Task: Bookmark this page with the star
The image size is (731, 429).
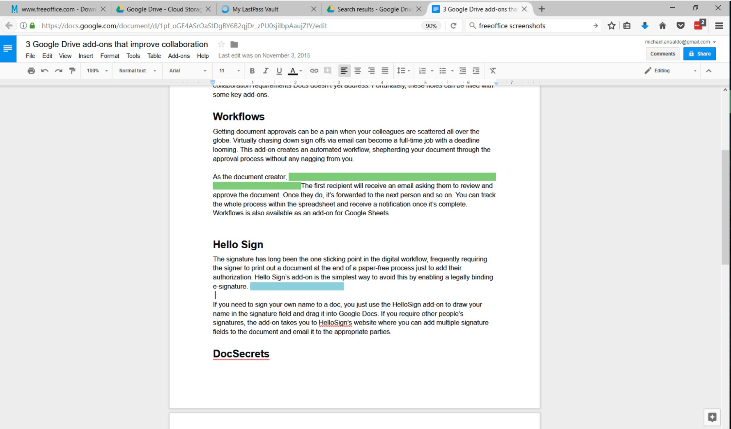Action: pyautogui.click(x=611, y=26)
